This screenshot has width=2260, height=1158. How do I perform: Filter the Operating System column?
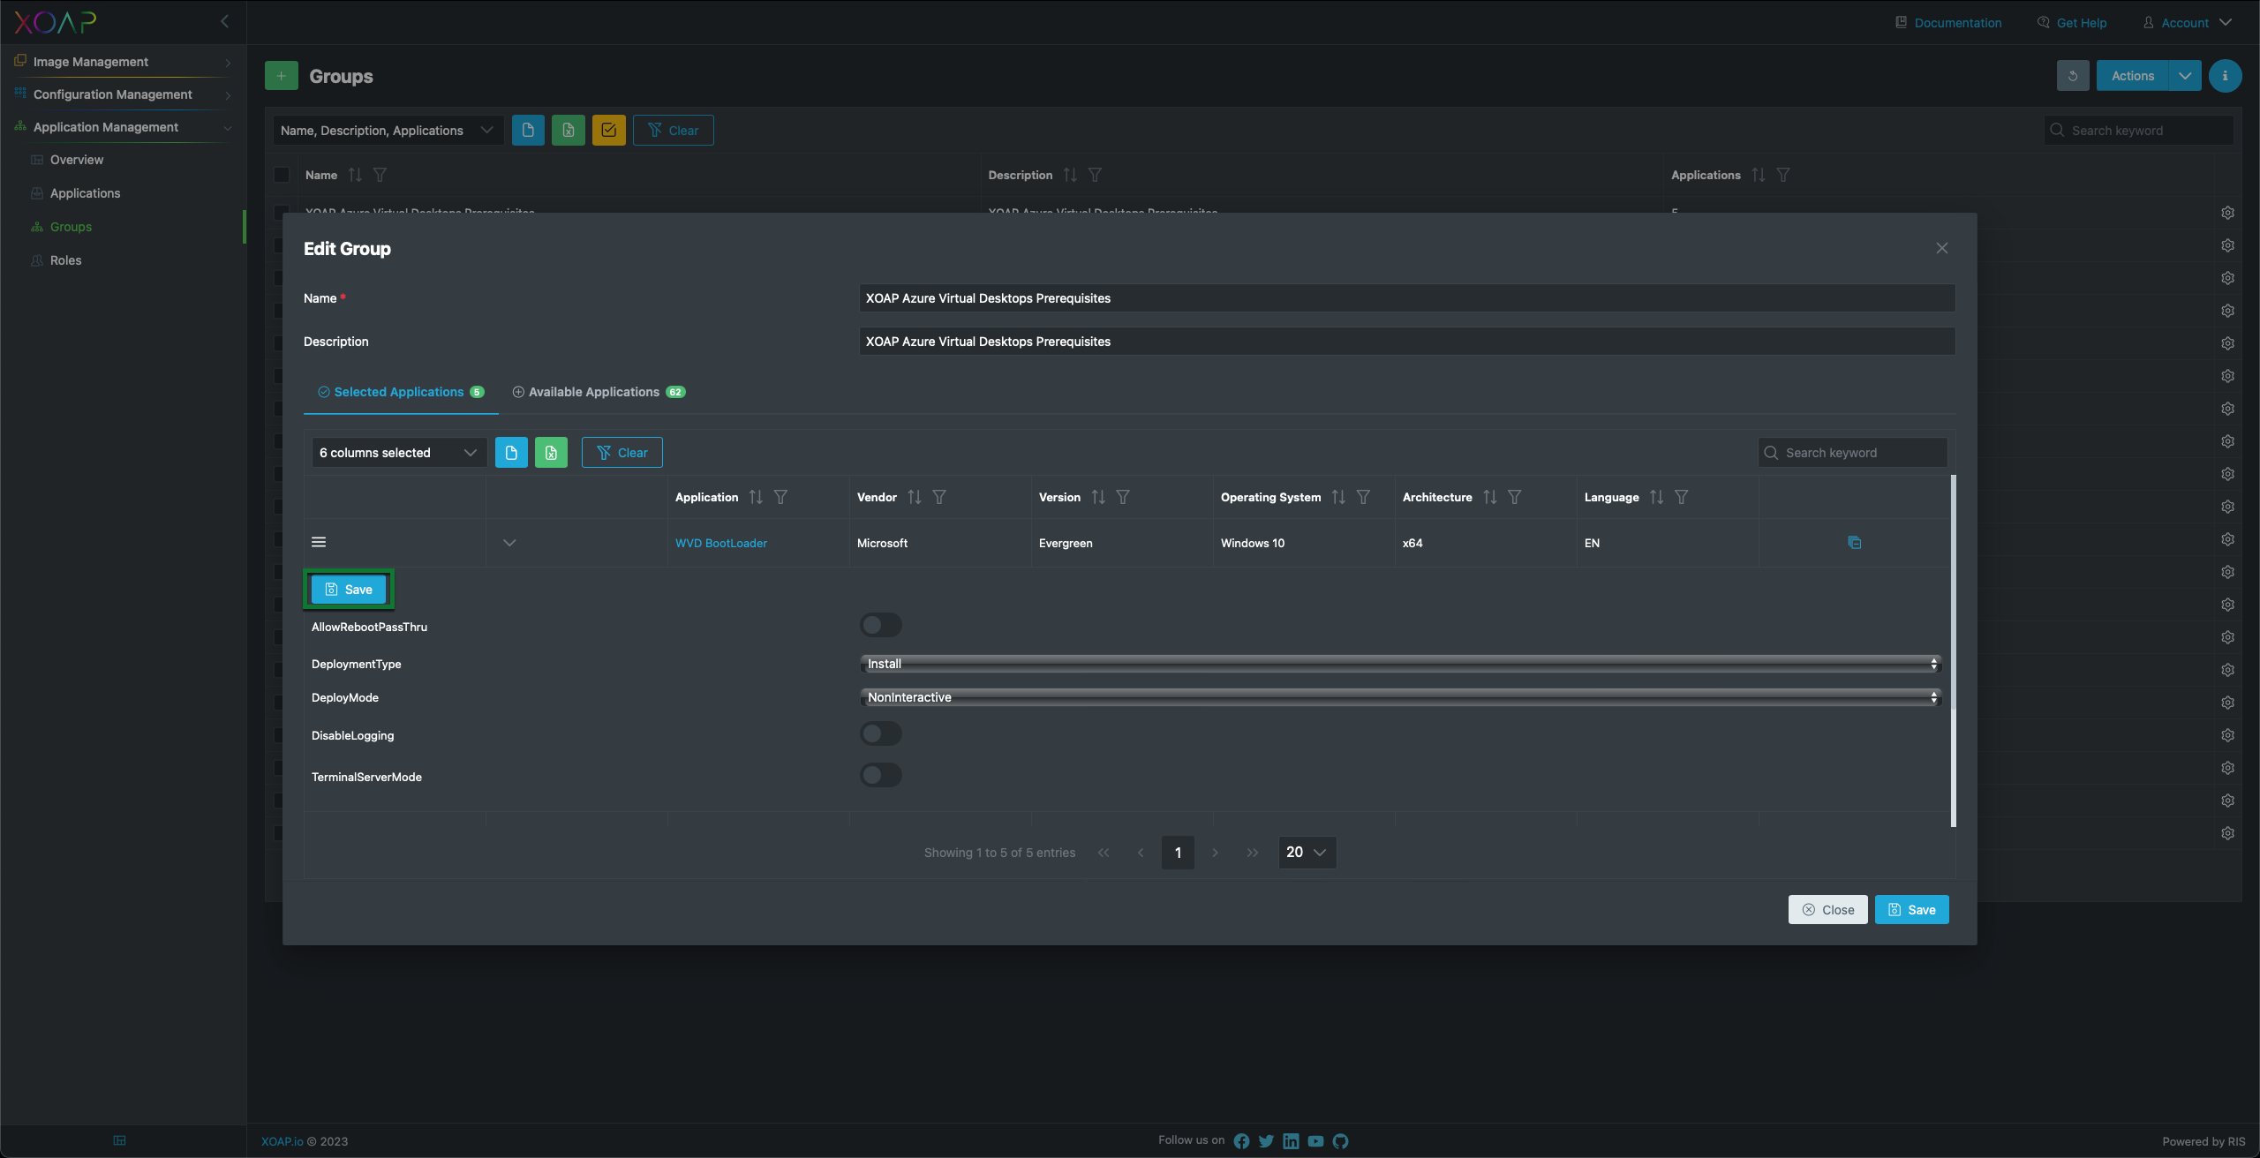tap(1363, 497)
